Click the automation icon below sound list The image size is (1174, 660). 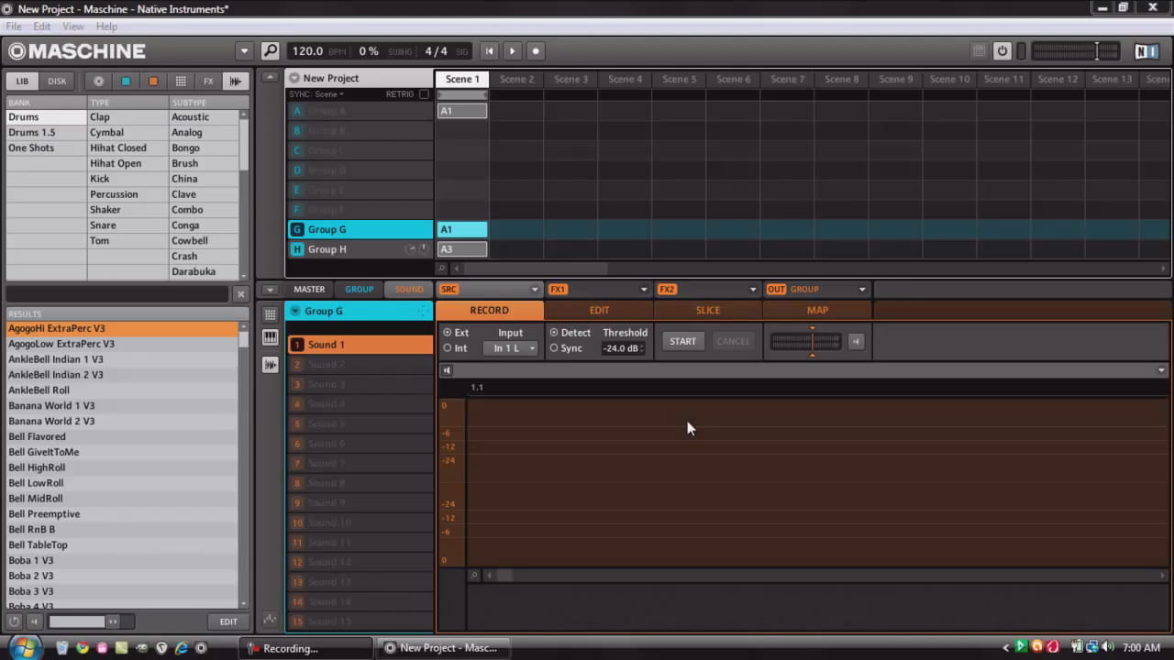click(270, 620)
